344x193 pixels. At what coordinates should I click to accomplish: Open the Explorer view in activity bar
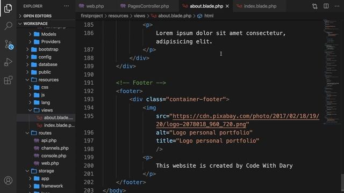click(8, 8)
